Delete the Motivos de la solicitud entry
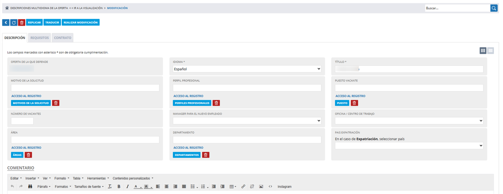The height and width of the screenshot is (194, 503). click(x=56, y=103)
